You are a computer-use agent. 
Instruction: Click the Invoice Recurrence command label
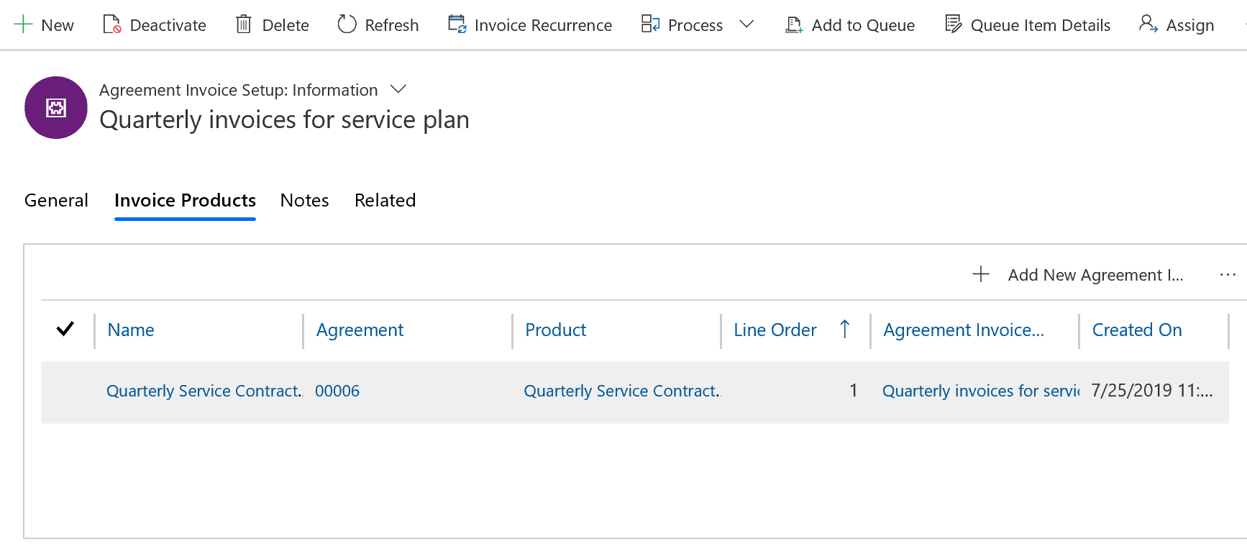coord(543,25)
